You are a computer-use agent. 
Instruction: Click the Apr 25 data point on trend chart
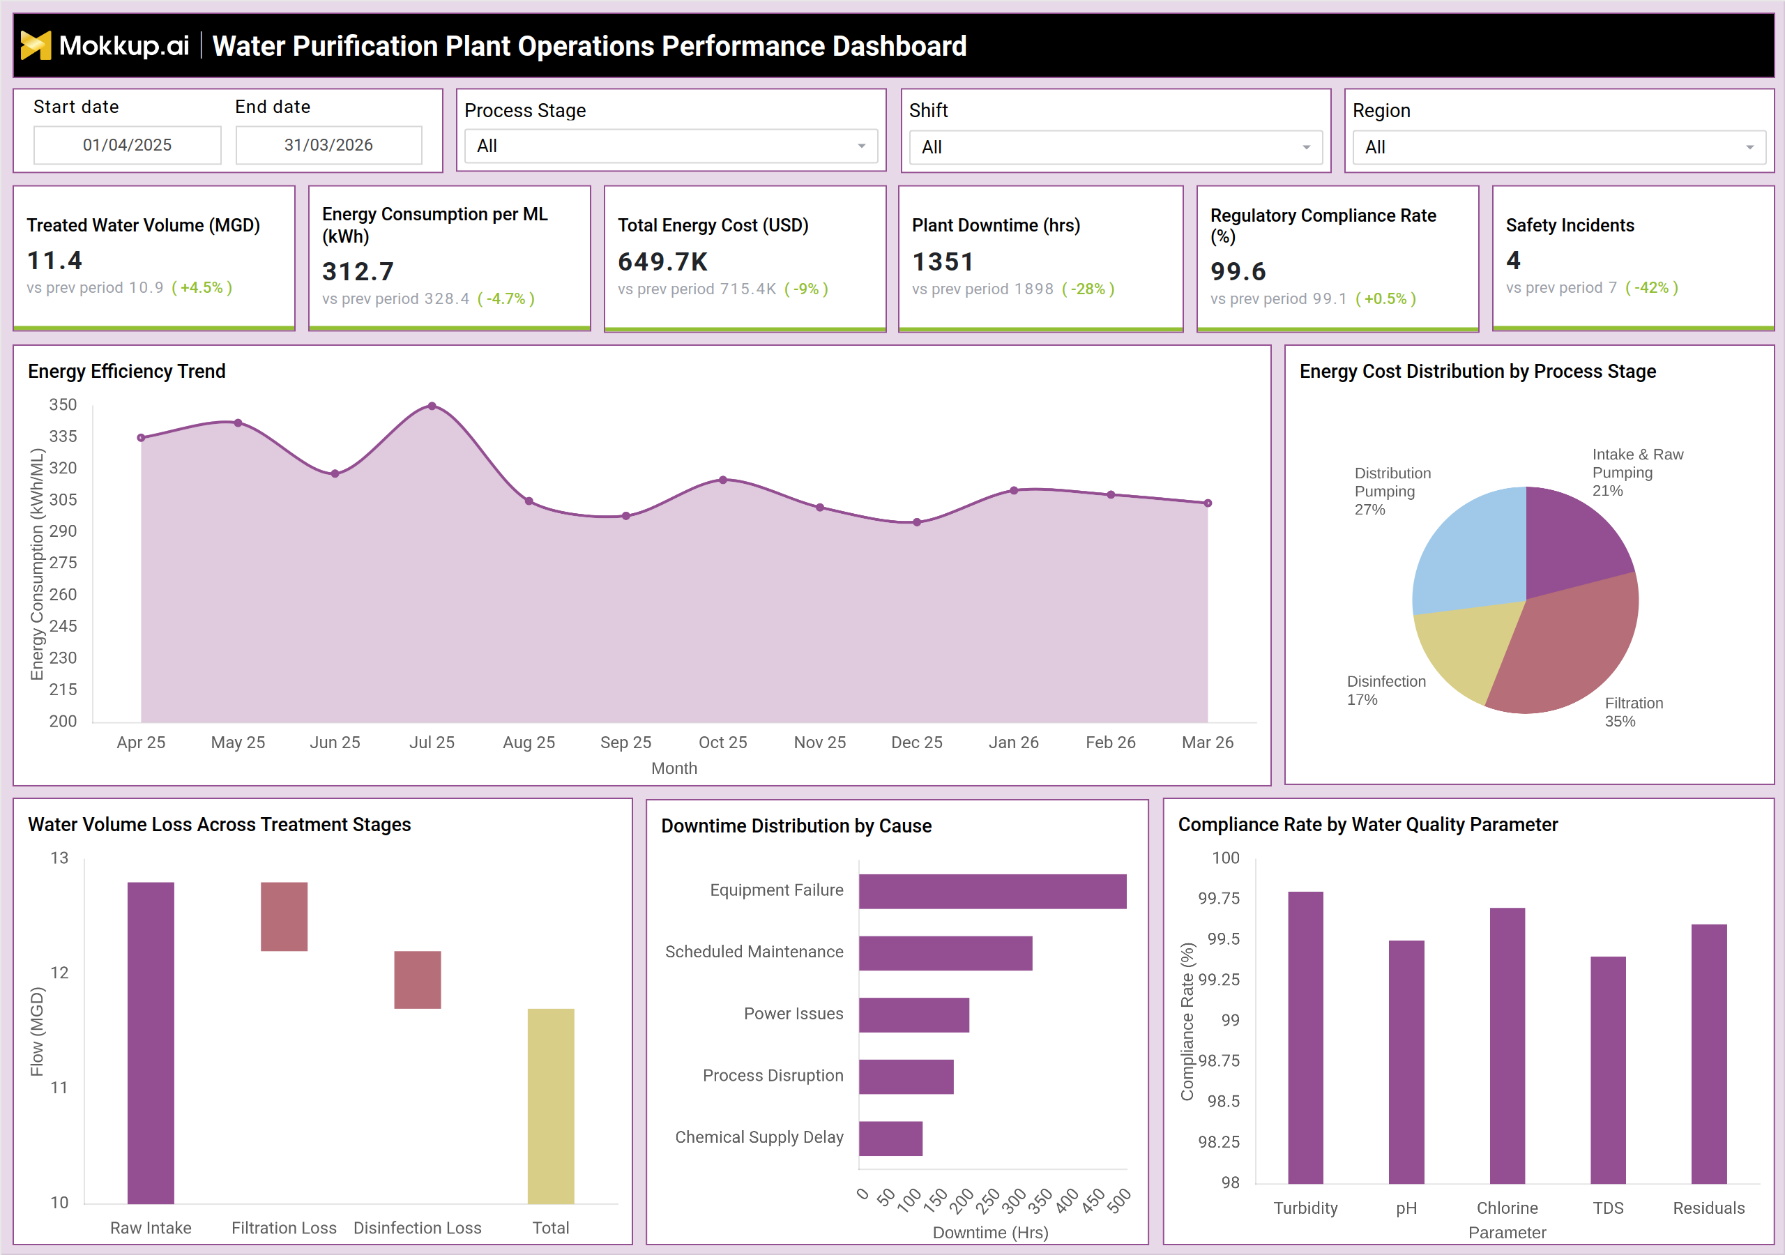tap(141, 438)
